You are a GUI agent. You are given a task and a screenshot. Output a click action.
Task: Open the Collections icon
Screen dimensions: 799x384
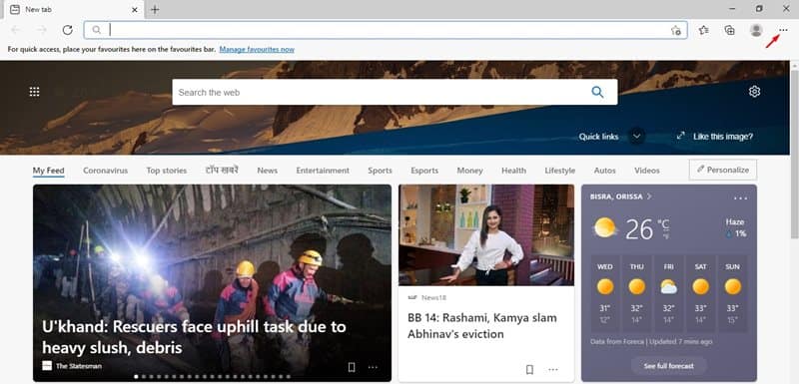pos(730,30)
